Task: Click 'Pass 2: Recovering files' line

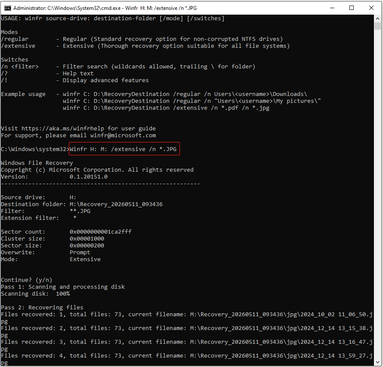Action: pos(42,308)
